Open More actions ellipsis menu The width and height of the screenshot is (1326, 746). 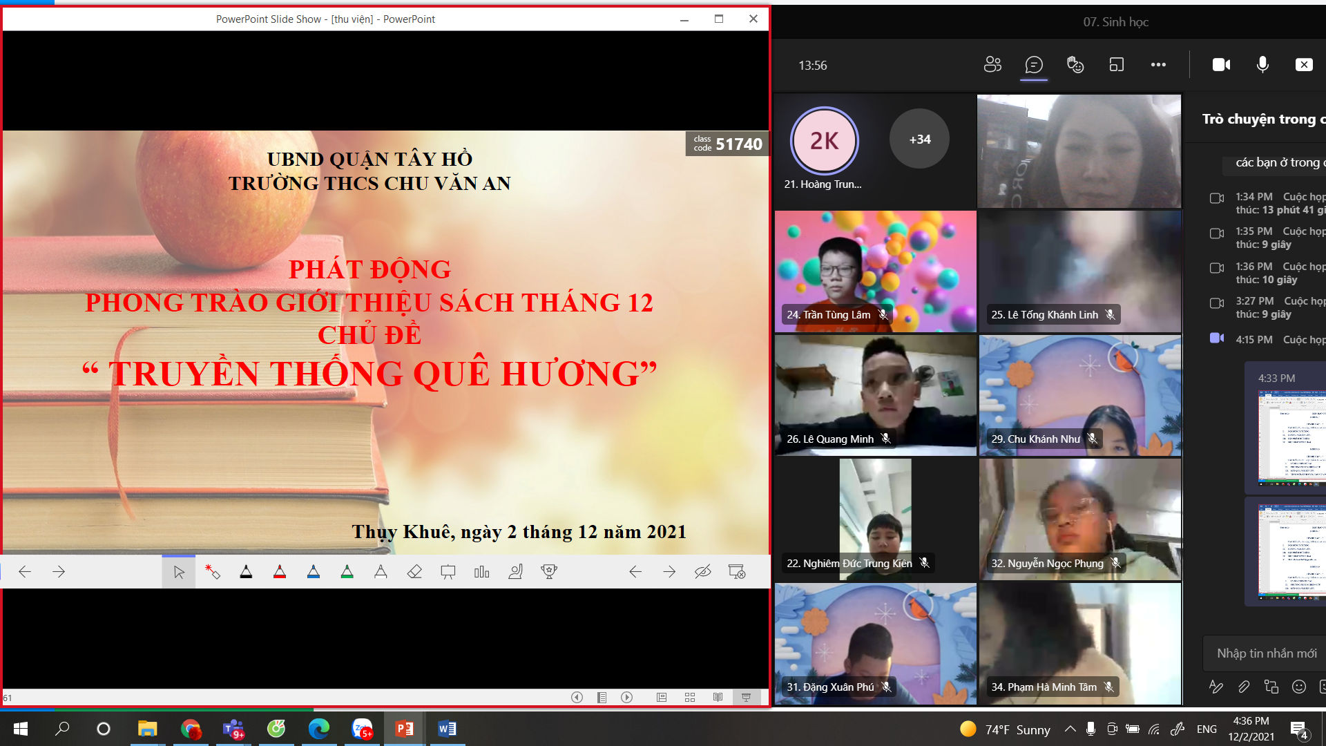click(1158, 65)
